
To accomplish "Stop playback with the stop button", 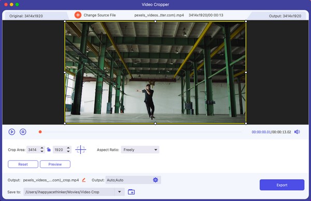I will (23, 132).
